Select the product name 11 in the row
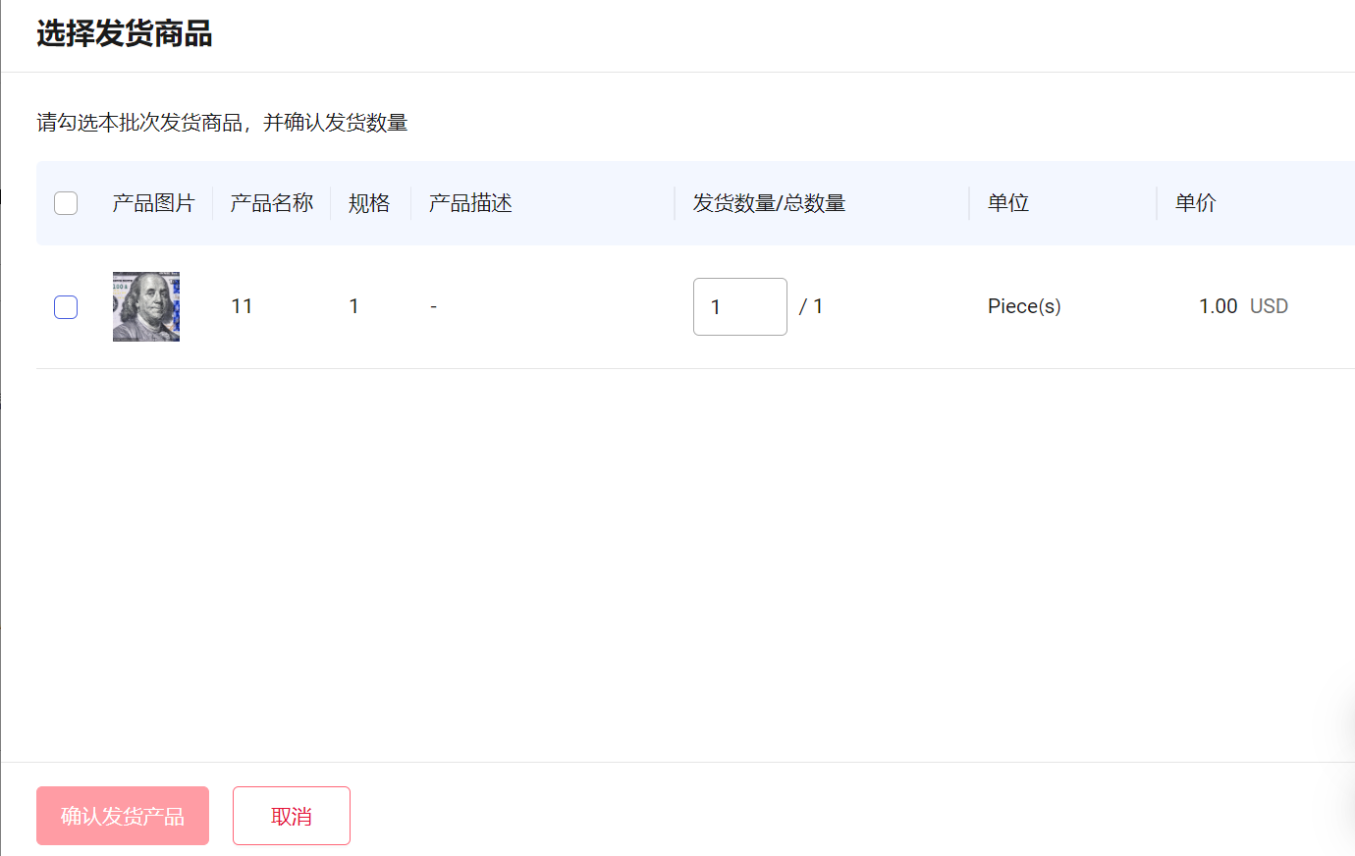 coord(242,306)
